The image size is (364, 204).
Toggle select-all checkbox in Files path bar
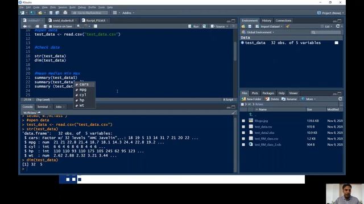[x=242, y=104]
